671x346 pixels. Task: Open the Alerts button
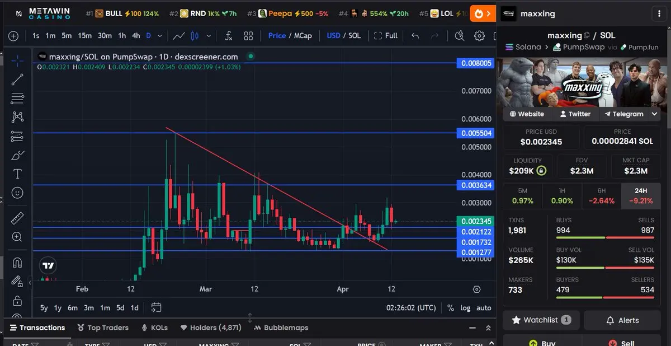click(x=622, y=320)
